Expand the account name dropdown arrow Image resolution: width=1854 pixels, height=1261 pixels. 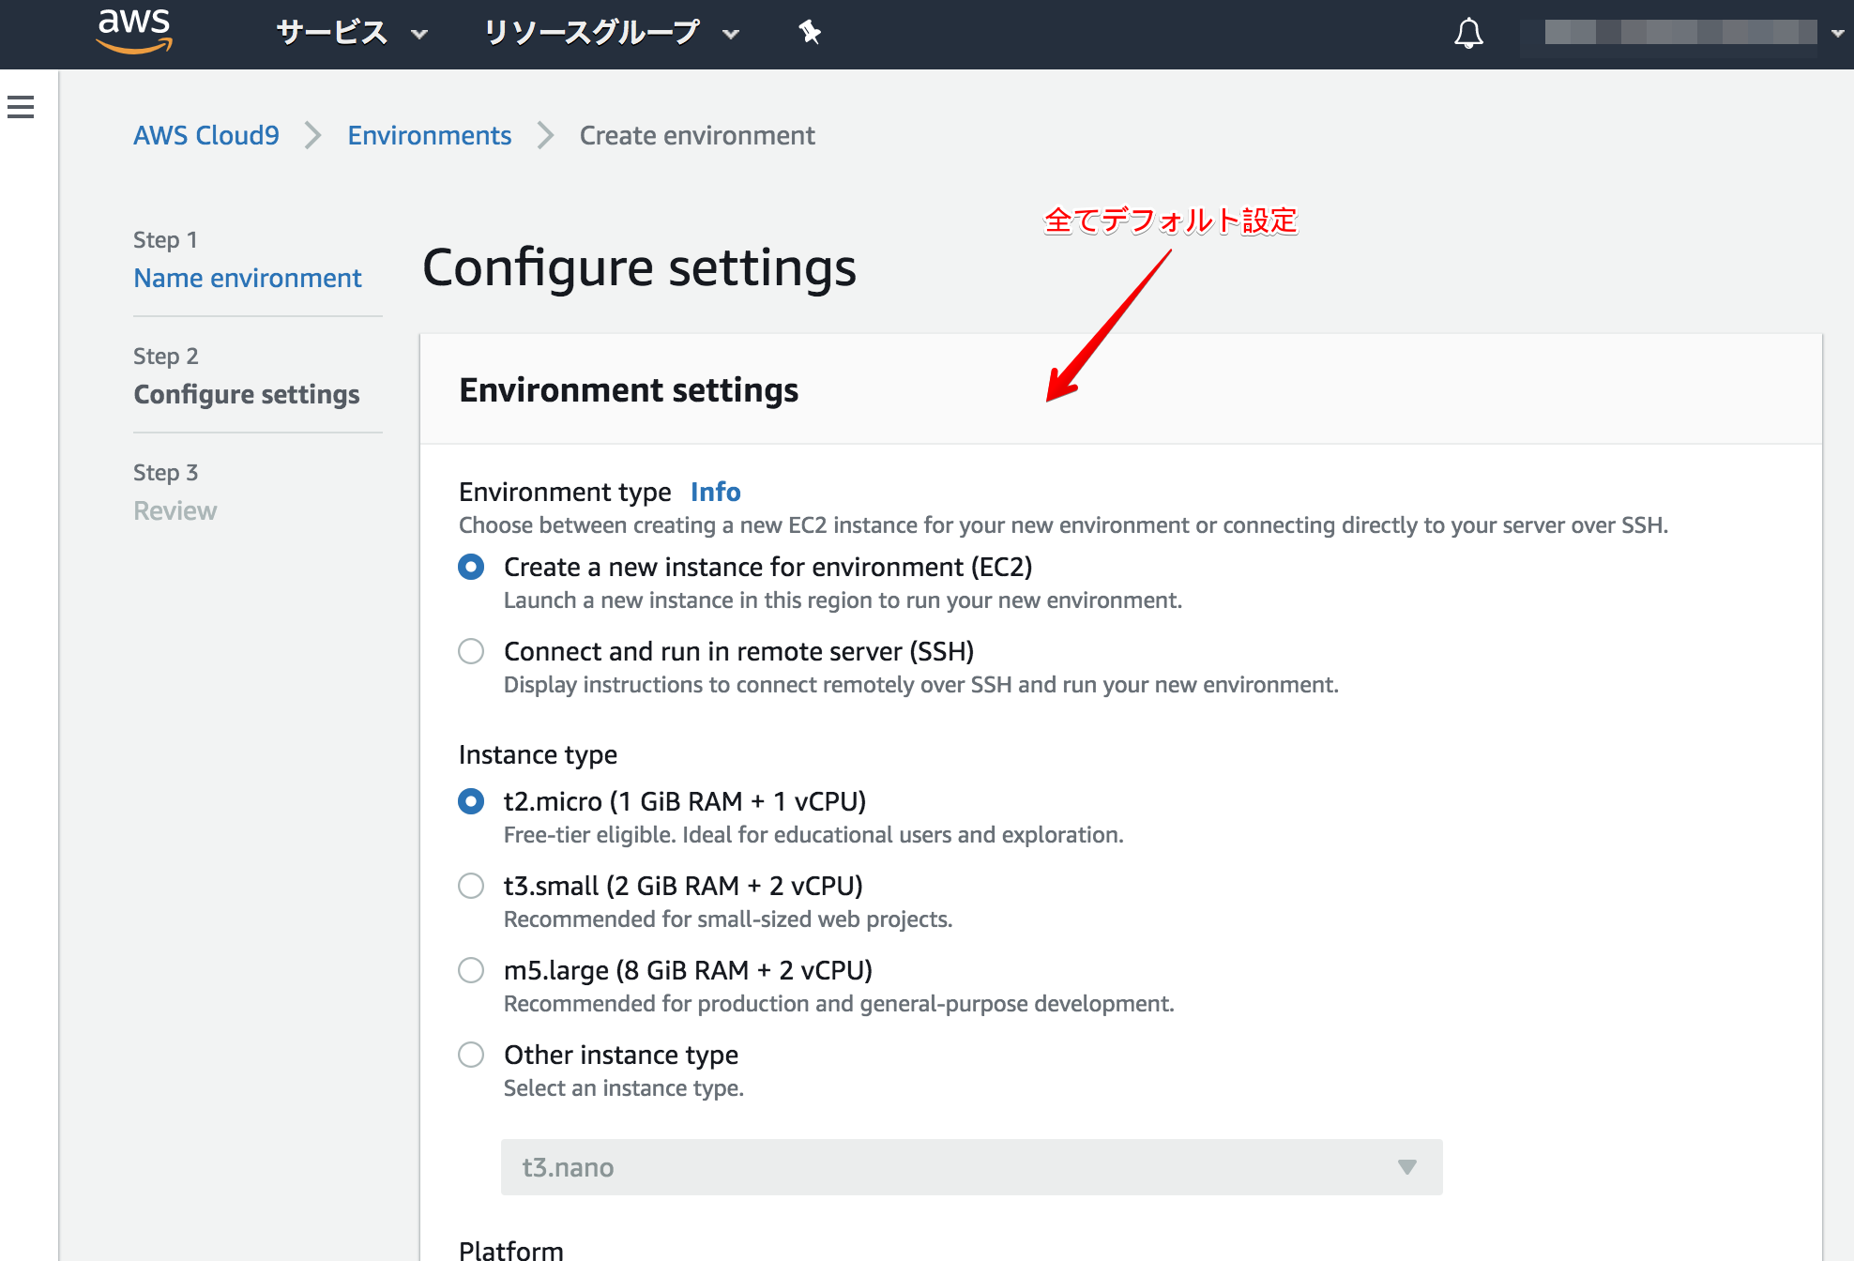(1837, 33)
